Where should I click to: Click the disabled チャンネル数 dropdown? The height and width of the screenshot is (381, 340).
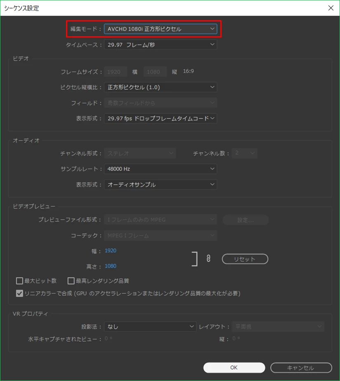click(x=244, y=153)
